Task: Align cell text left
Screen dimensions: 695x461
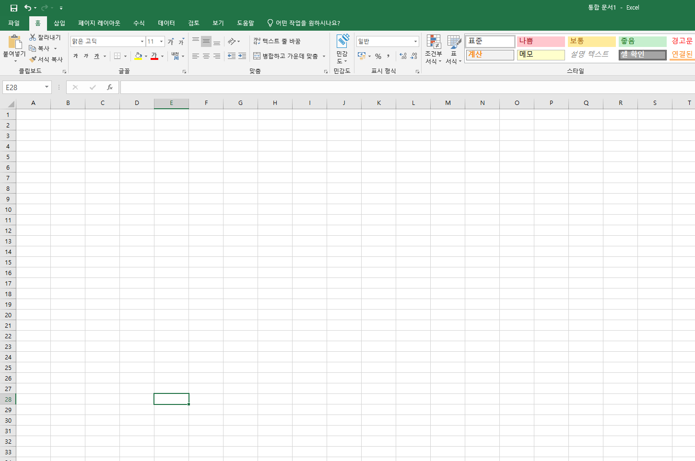Action: 196,56
